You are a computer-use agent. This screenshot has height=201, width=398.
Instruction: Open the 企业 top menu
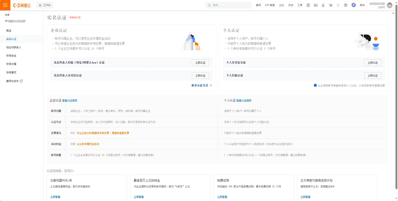281,5
